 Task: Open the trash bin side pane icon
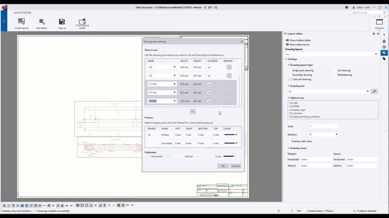point(384,41)
